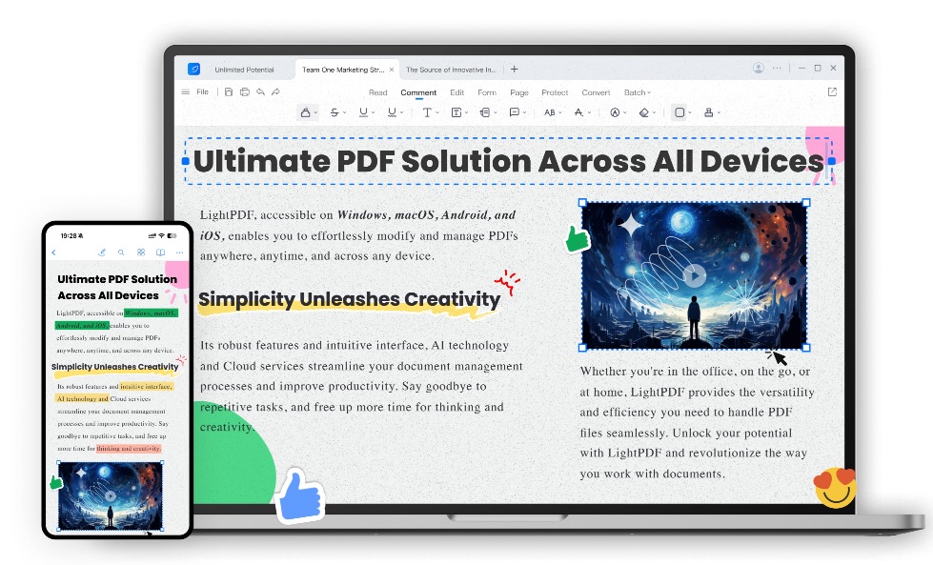
Task: Click the pop-out share icon at toolbar right
Action: (832, 92)
